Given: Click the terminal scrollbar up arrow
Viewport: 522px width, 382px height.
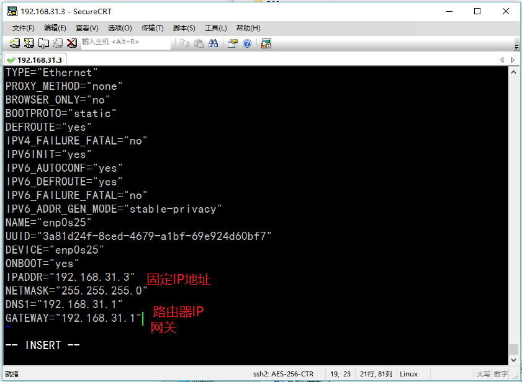Looking at the screenshot, I should [x=513, y=71].
